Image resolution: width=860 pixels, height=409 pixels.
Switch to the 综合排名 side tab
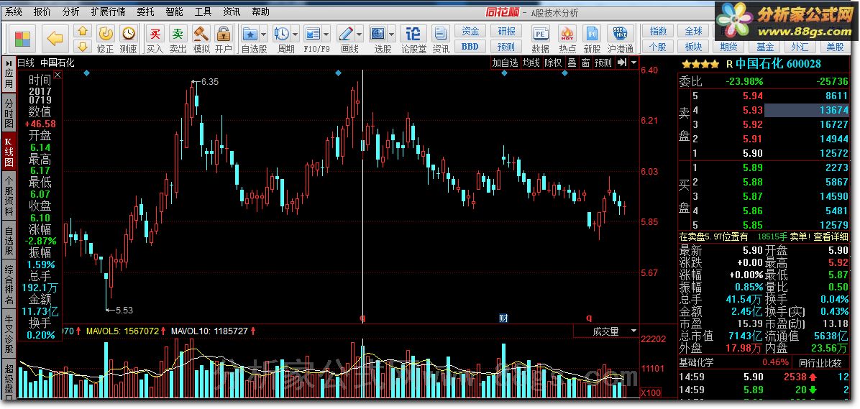click(9, 285)
